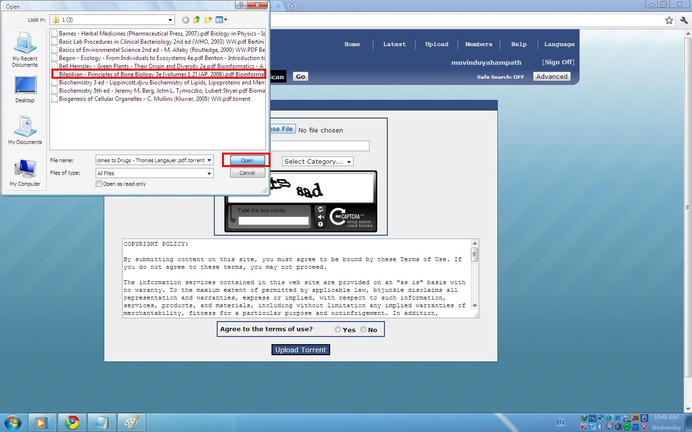Viewport: 692px width, 432px height.
Task: Open the Select Category dropdown
Action: pos(318,161)
